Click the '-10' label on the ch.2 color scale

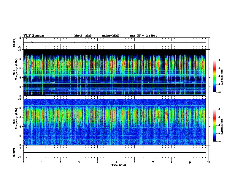click(x=220, y=142)
